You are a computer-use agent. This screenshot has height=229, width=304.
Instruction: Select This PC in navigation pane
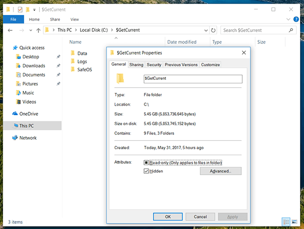tap(32, 126)
